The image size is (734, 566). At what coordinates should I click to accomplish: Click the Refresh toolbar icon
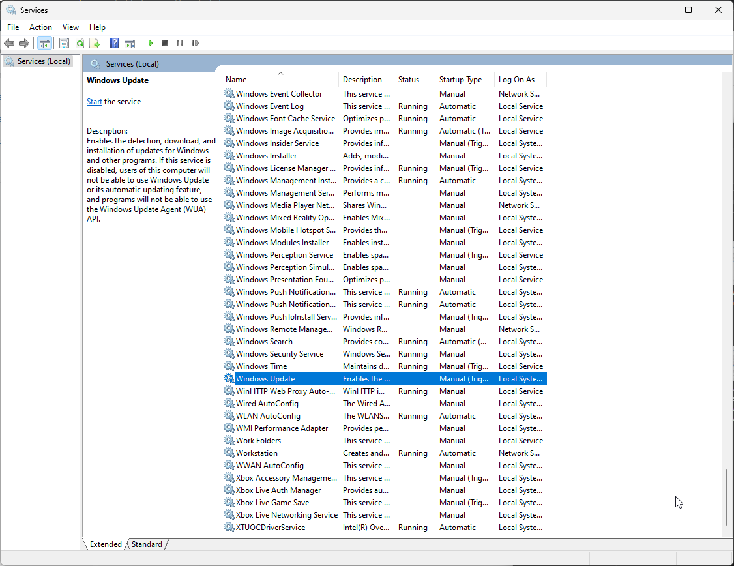[x=80, y=43]
